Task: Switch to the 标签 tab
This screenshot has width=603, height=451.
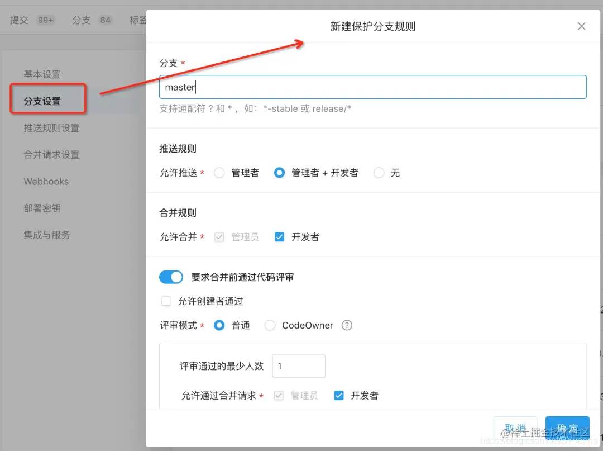Action: 137,19
